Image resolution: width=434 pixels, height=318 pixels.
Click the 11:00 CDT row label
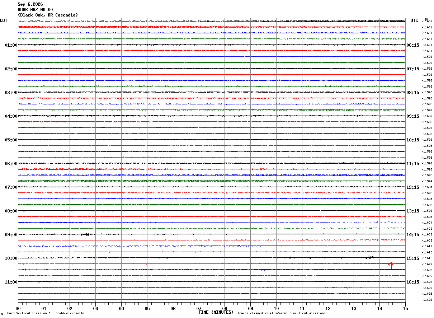coord(11,282)
